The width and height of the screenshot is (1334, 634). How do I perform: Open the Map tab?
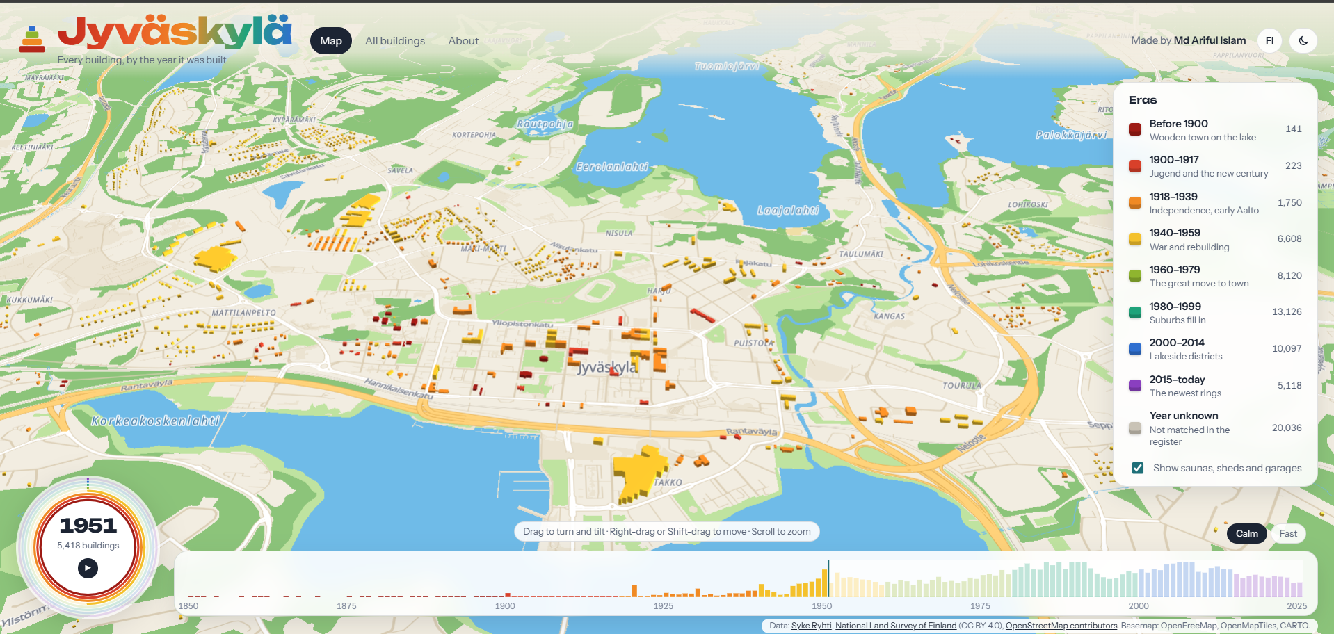click(331, 41)
